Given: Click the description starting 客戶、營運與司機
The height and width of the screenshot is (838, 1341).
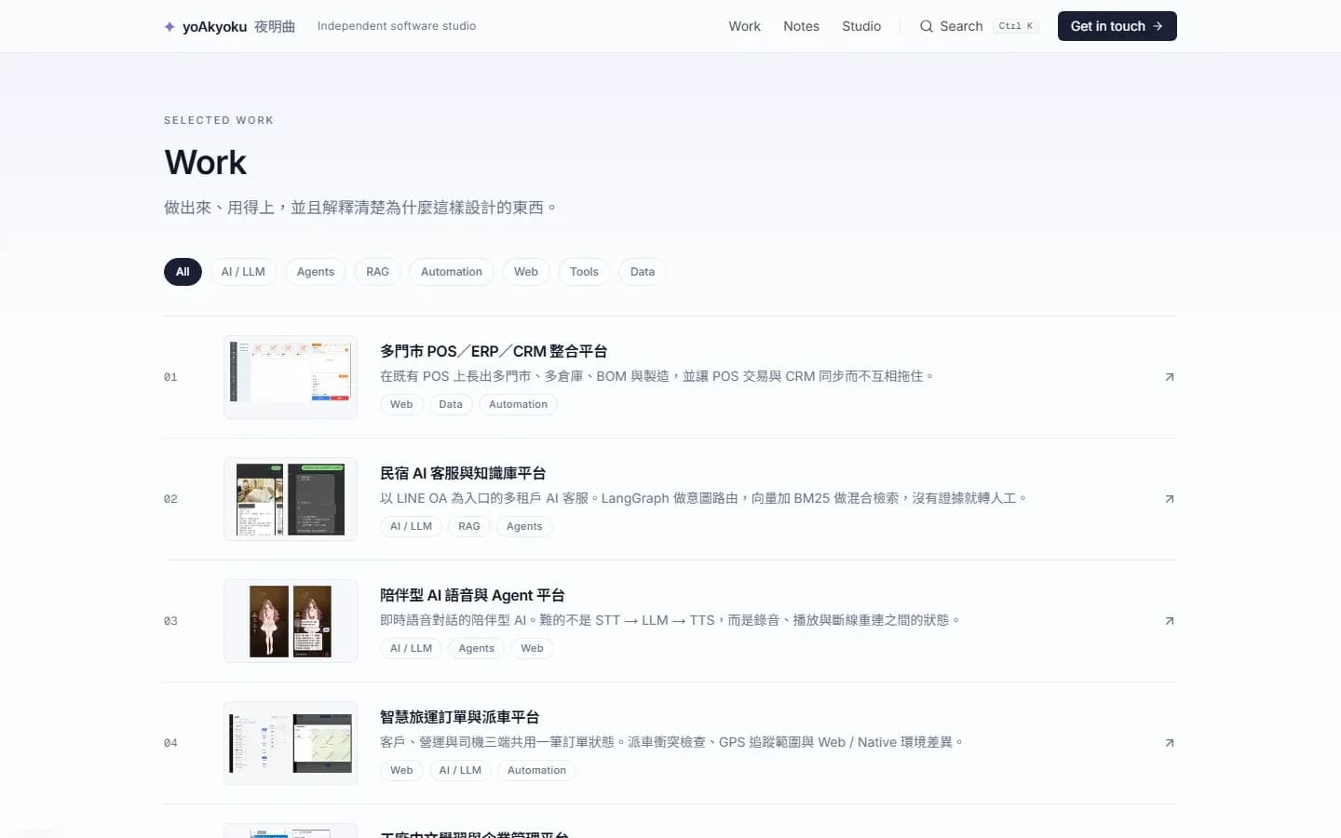Looking at the screenshot, I should pos(671,742).
